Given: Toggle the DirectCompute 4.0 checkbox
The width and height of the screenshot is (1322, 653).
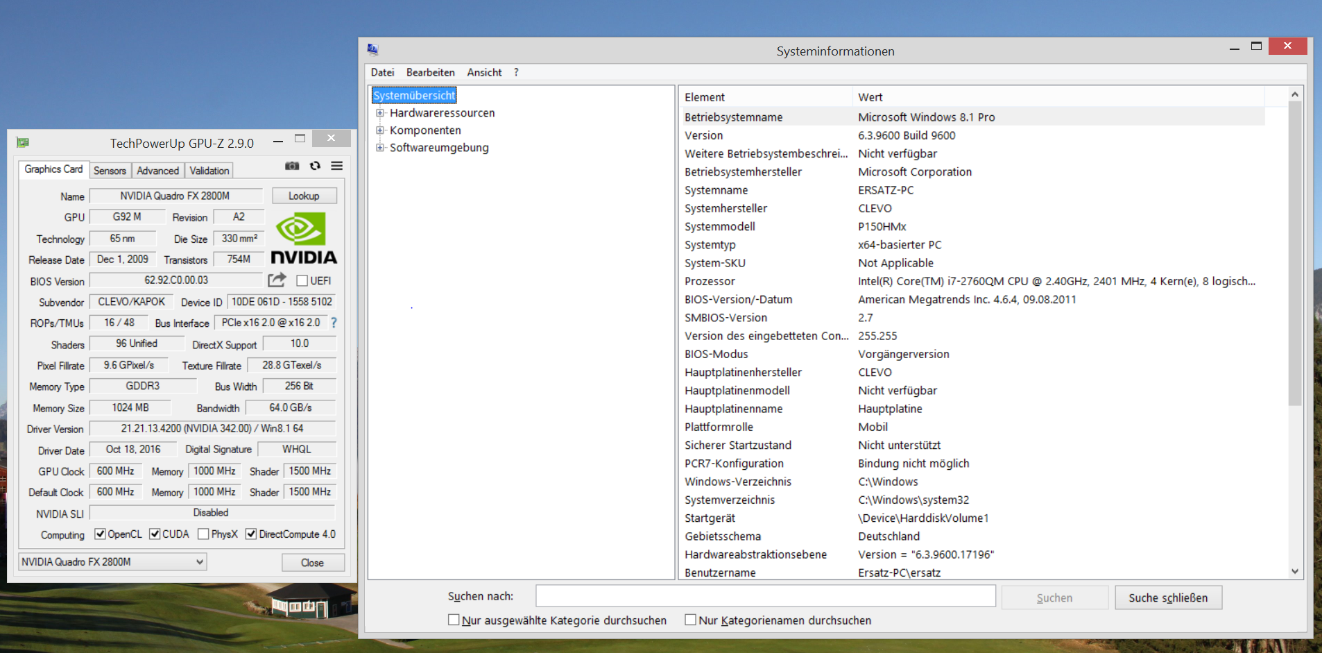Looking at the screenshot, I should pos(251,534).
